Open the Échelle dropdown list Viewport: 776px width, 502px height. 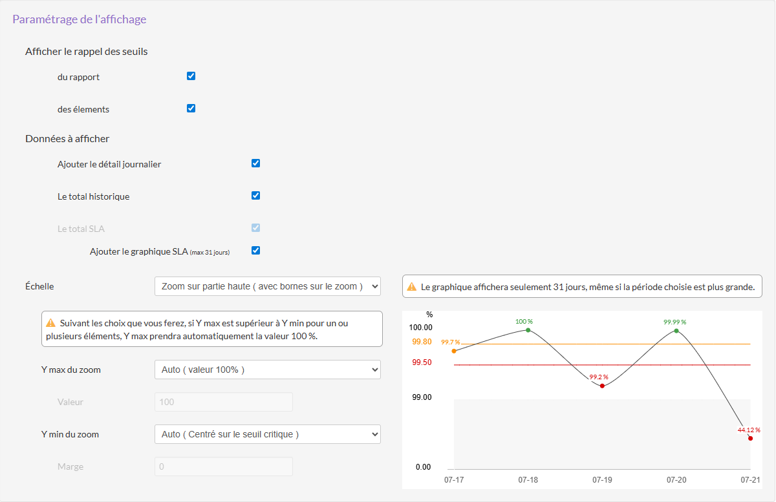point(268,286)
